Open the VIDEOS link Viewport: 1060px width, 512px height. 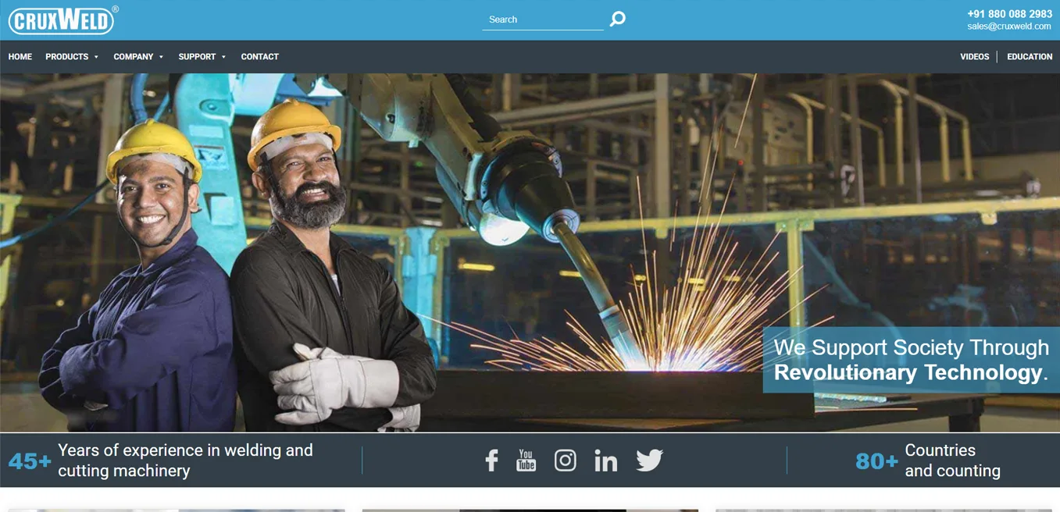point(974,57)
